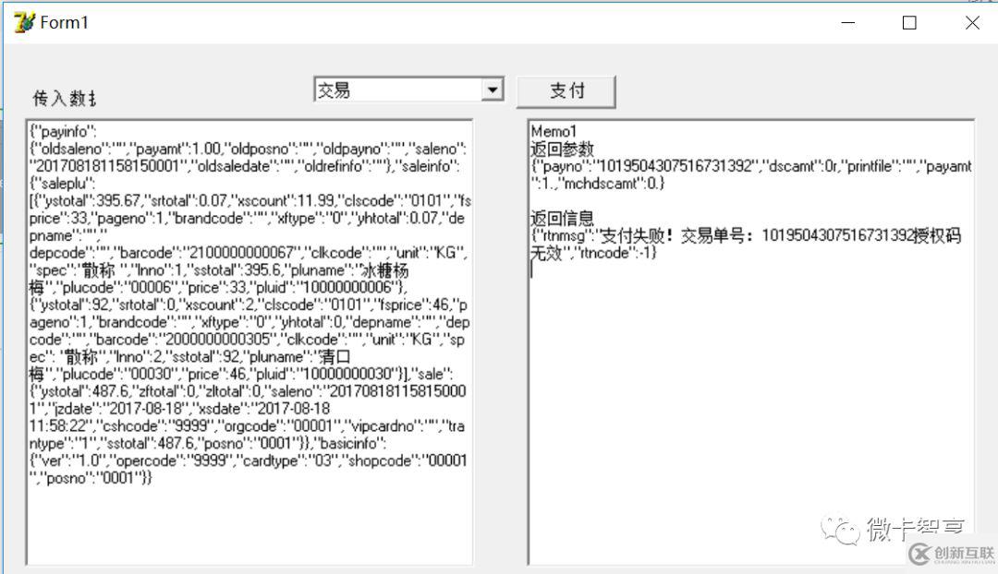Click the dropdown arrow next to 交易

click(x=493, y=88)
